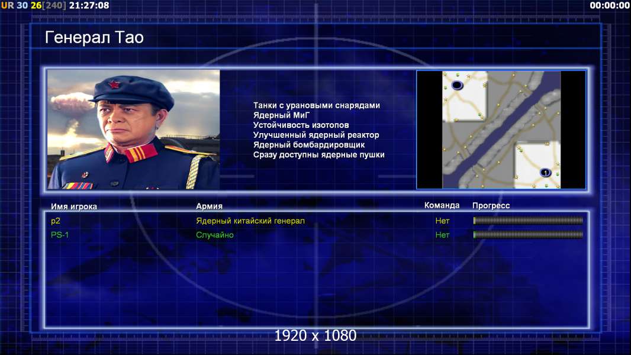Select player name PS-1

(60, 235)
